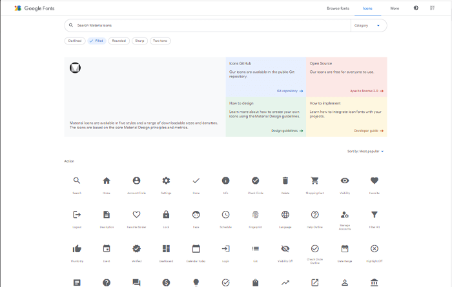Image resolution: width=452 pixels, height=287 pixels.
Task: Open the More menu in header
Action: (x=395, y=8)
